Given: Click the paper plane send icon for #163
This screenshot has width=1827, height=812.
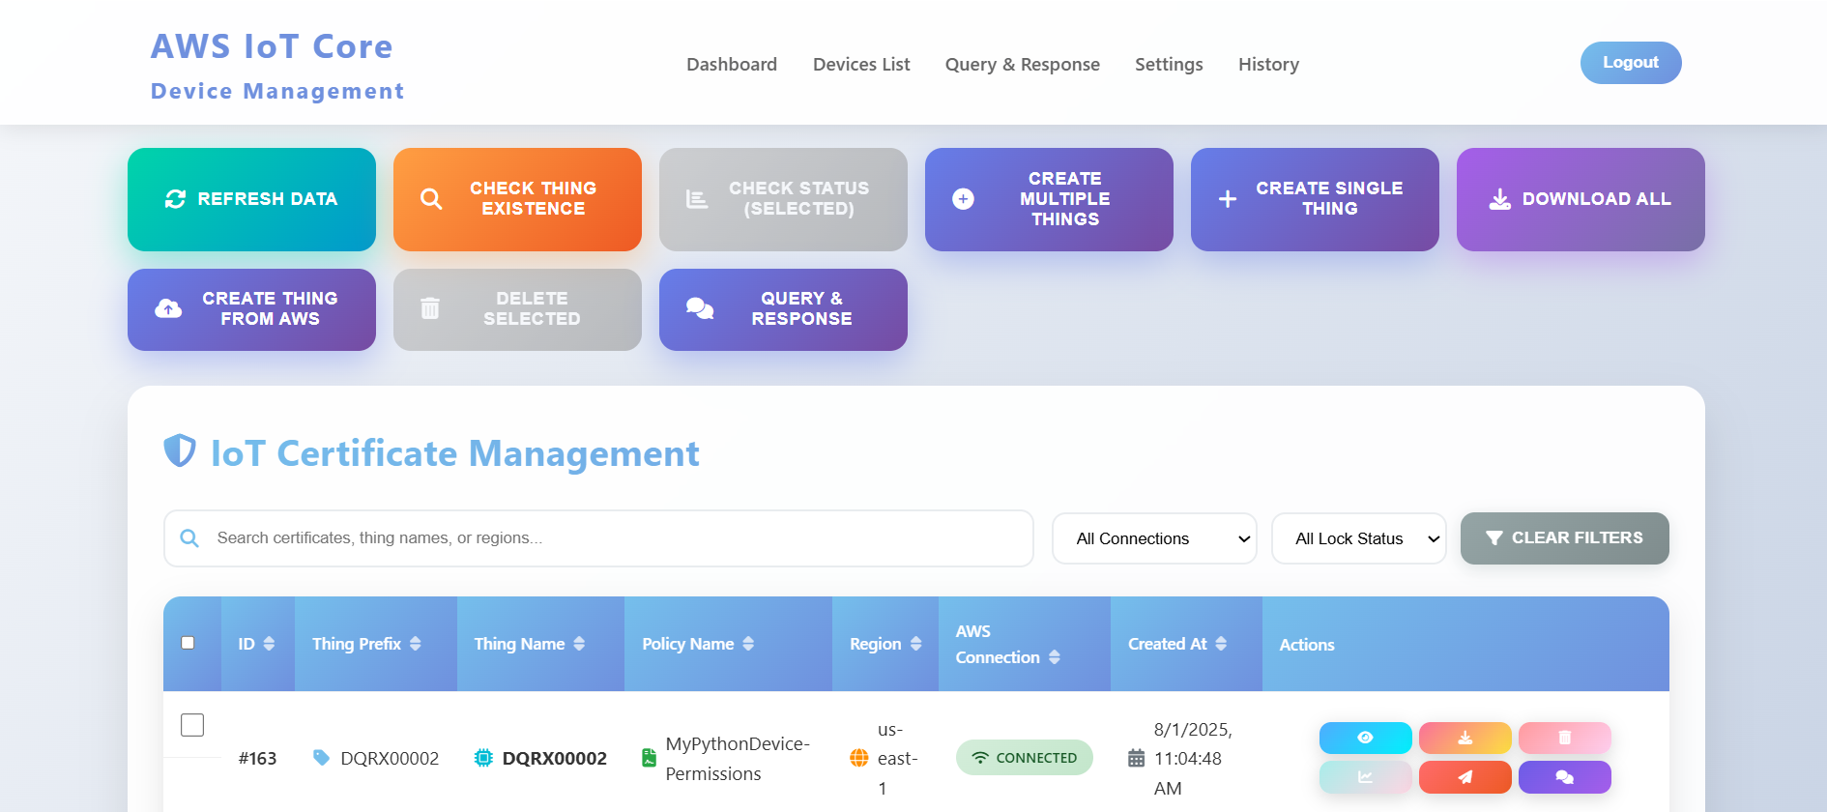Looking at the screenshot, I should [1464, 777].
